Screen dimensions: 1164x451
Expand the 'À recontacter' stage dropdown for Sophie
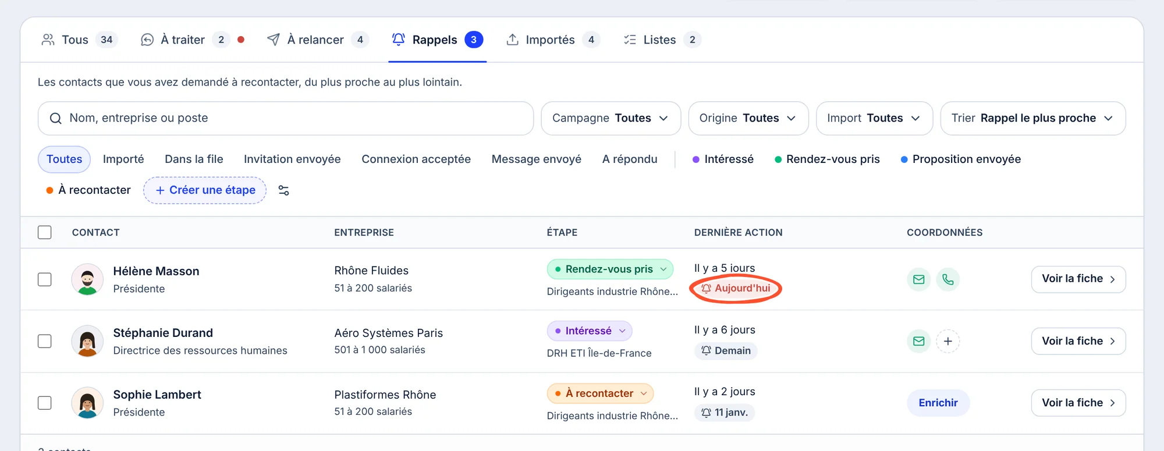coord(600,393)
